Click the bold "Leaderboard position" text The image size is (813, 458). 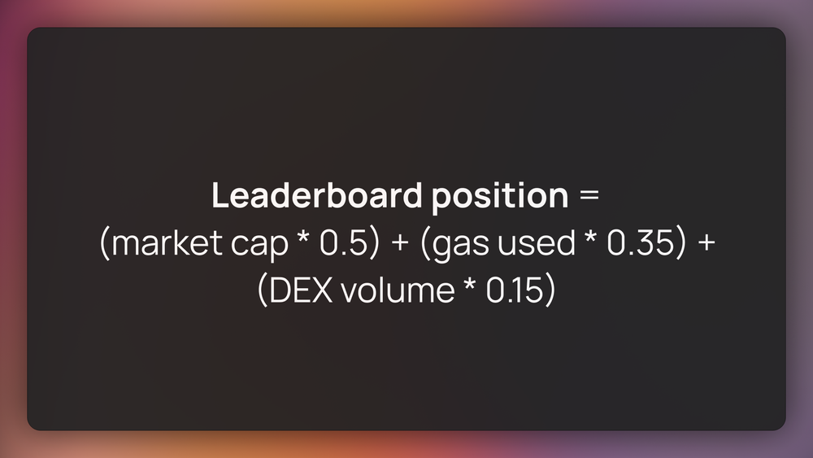(x=389, y=196)
